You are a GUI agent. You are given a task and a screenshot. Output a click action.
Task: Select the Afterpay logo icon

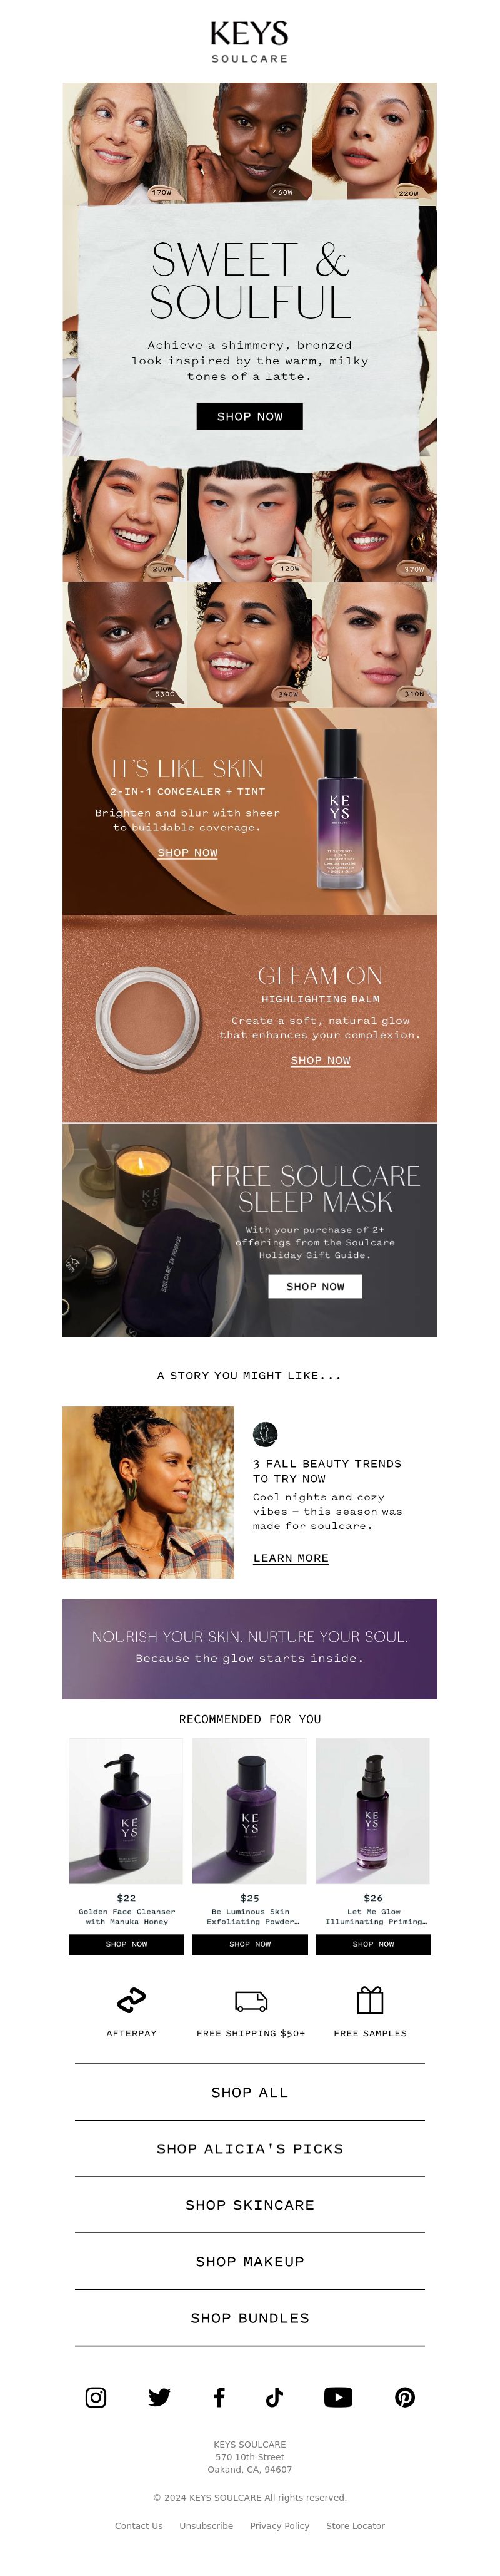point(132,2000)
